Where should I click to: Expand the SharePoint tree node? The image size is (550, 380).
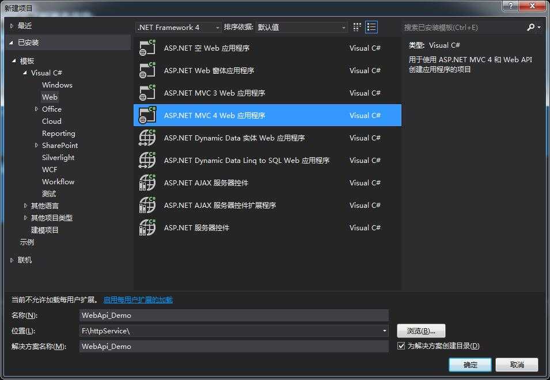(x=36, y=145)
